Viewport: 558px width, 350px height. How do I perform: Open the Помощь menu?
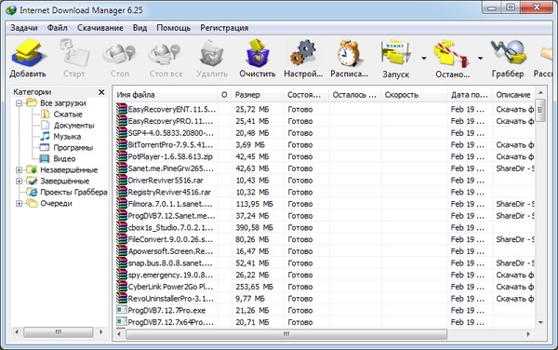(174, 28)
